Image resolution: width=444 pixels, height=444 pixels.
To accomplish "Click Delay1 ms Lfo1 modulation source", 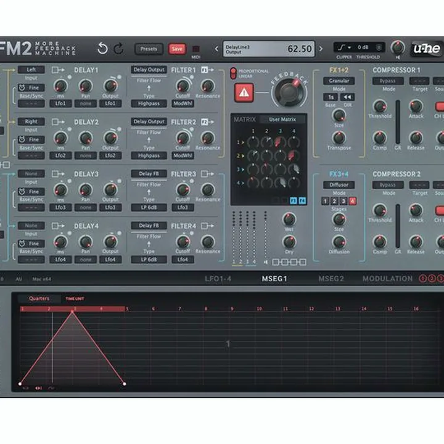I will click(x=60, y=104).
